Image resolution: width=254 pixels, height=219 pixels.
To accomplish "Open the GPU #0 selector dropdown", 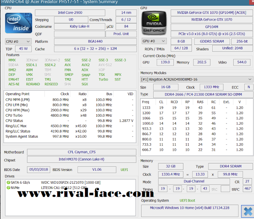I will pos(154,41).
